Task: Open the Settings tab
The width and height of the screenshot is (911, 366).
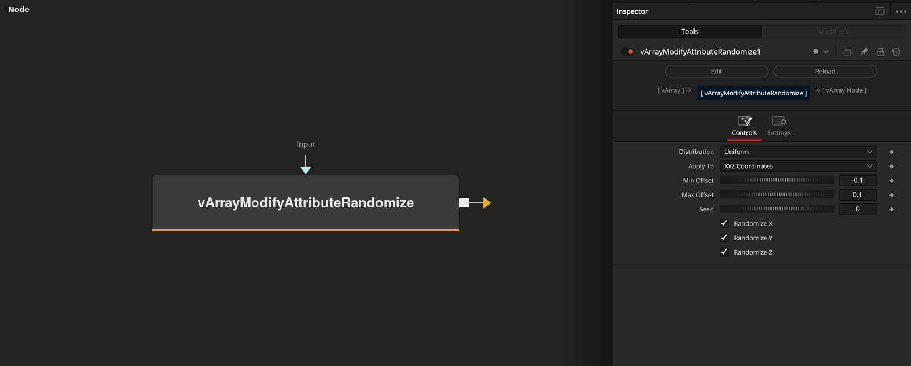Action: [x=779, y=126]
